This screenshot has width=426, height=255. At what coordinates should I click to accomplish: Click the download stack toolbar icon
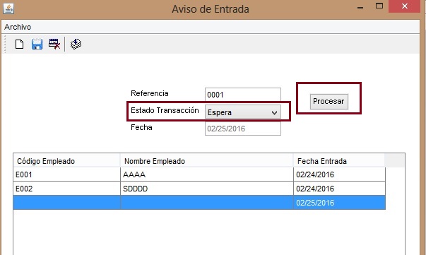point(76,44)
